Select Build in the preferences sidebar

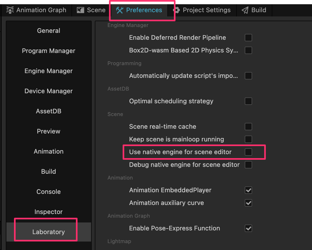(x=48, y=171)
